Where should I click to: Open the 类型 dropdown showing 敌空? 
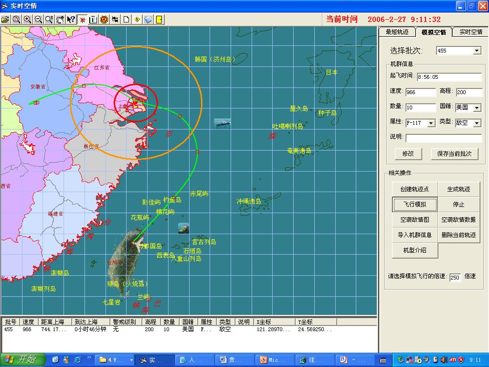tap(478, 123)
